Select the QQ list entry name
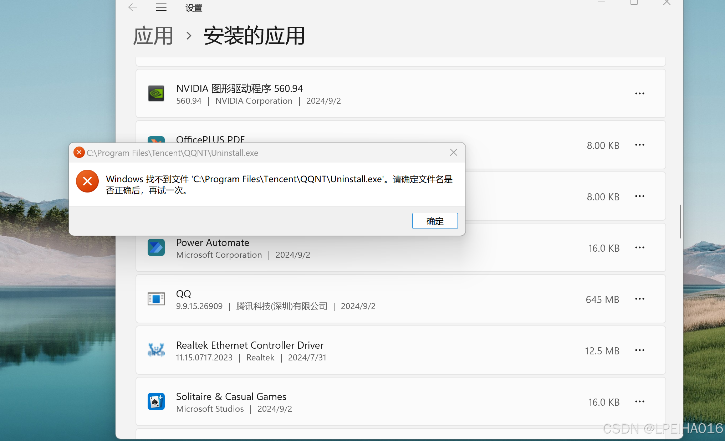This screenshot has height=441, width=725. [x=184, y=294]
